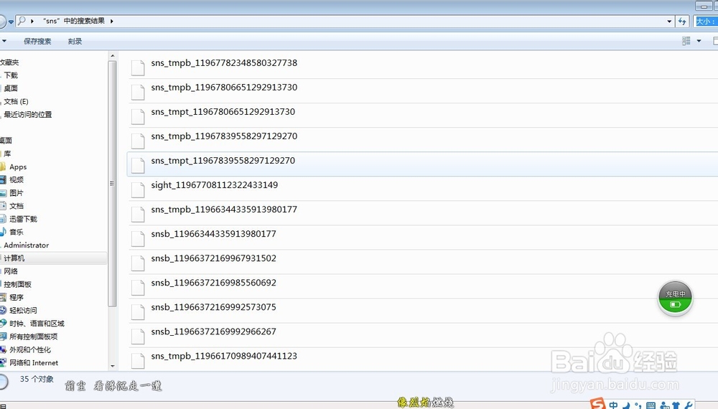Open 时钟、语言和区域

[37, 324]
